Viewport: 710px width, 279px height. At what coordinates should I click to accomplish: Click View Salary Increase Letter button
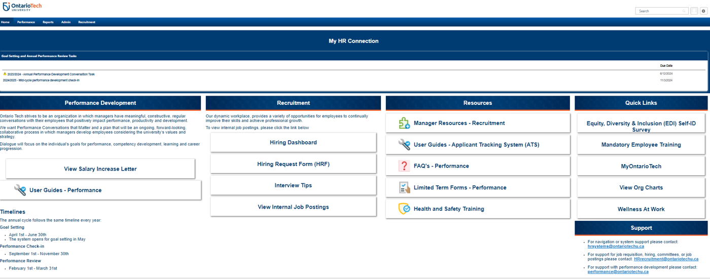point(100,169)
